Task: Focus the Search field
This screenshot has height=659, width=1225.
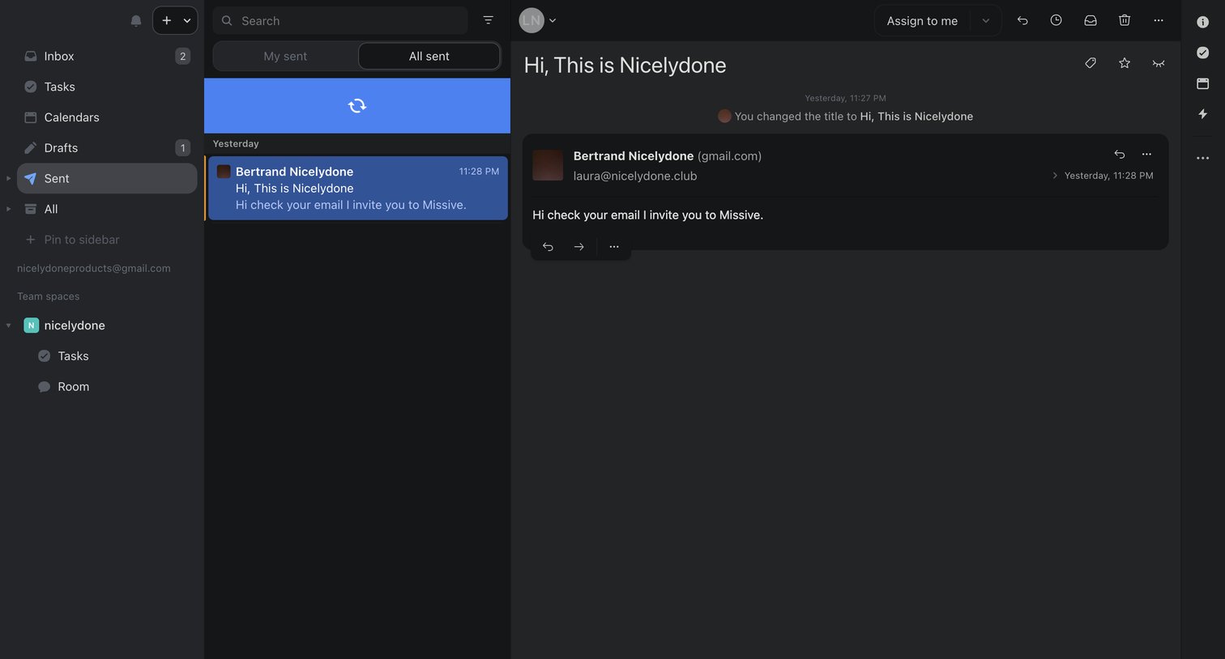Action: tap(340, 20)
